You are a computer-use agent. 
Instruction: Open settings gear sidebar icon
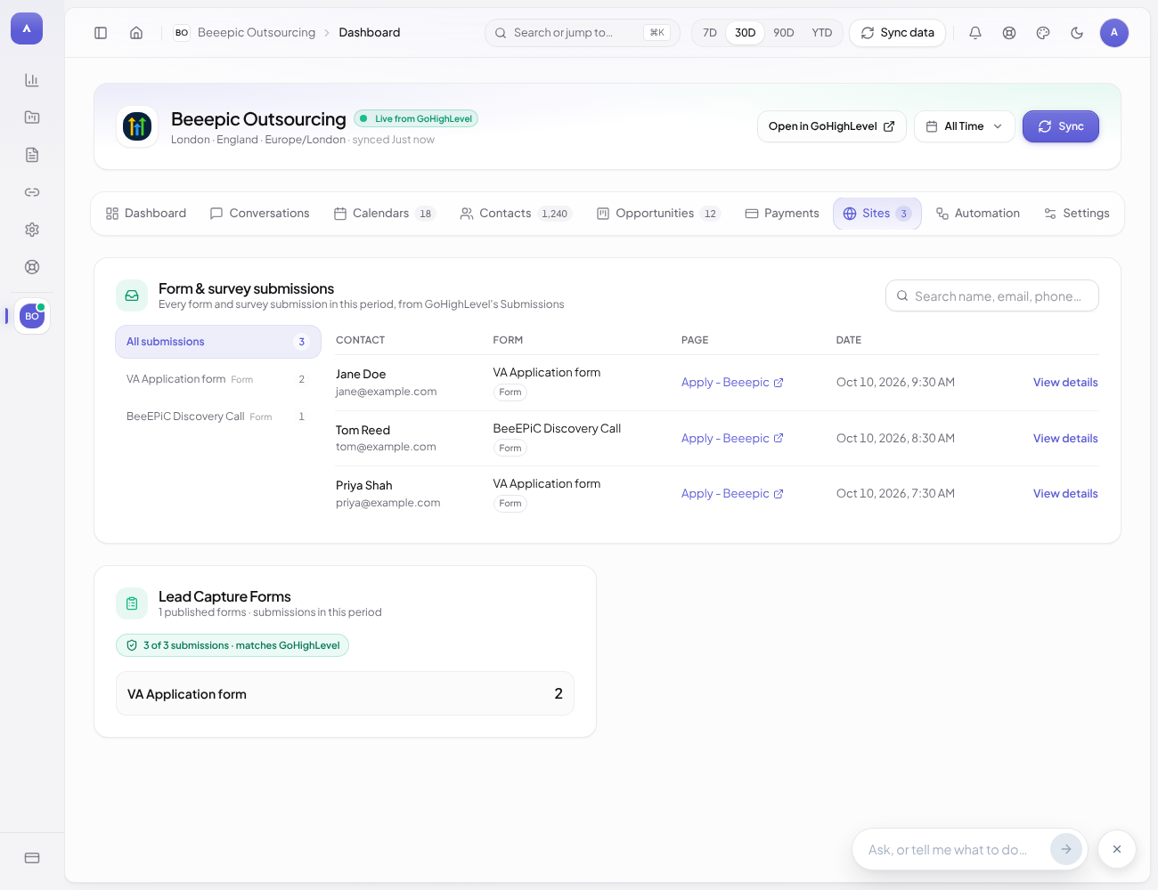tap(32, 230)
